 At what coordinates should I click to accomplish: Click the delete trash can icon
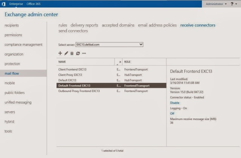pos(72,53)
